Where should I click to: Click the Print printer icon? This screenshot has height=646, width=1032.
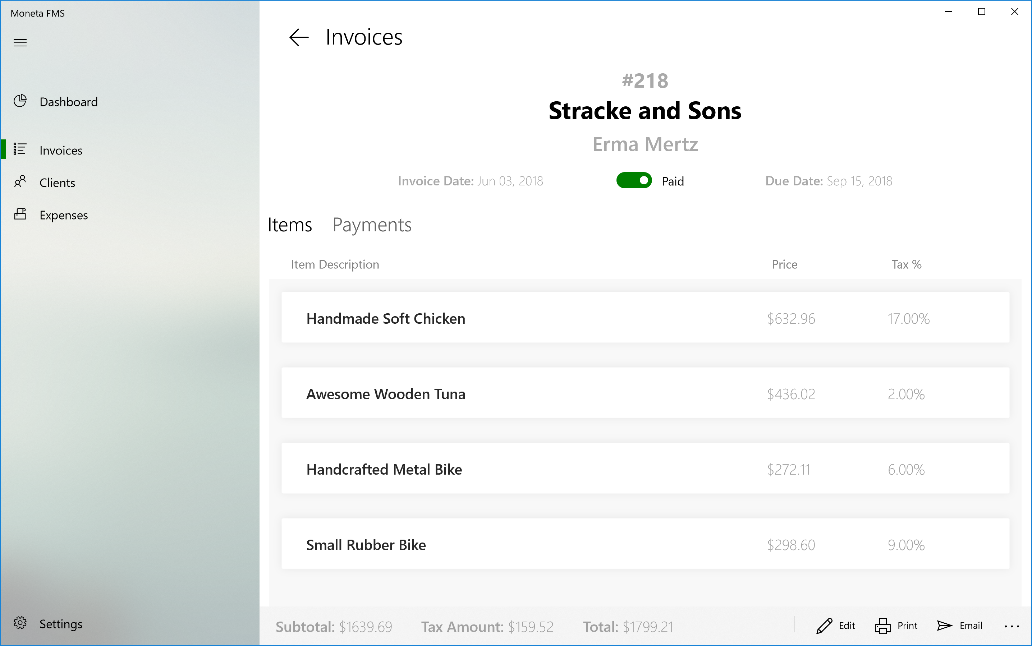(x=883, y=626)
